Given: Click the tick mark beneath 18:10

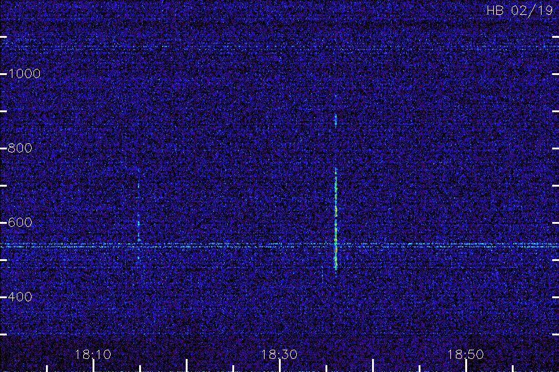Looking at the screenshot, I should [93, 366].
